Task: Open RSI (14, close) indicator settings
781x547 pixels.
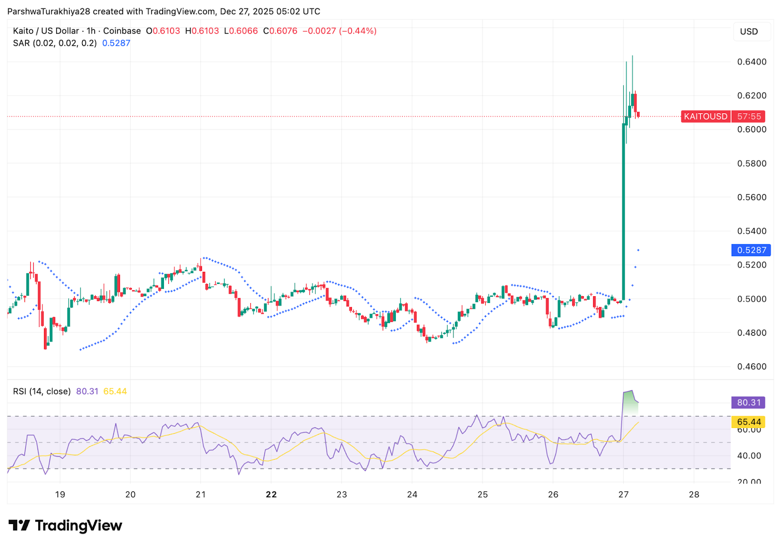Action: (41, 391)
